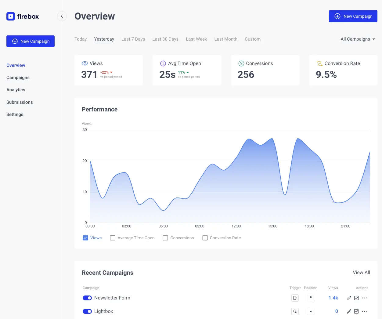Click the 371 views figure
This screenshot has width=382, height=319.
pyautogui.click(x=89, y=74)
